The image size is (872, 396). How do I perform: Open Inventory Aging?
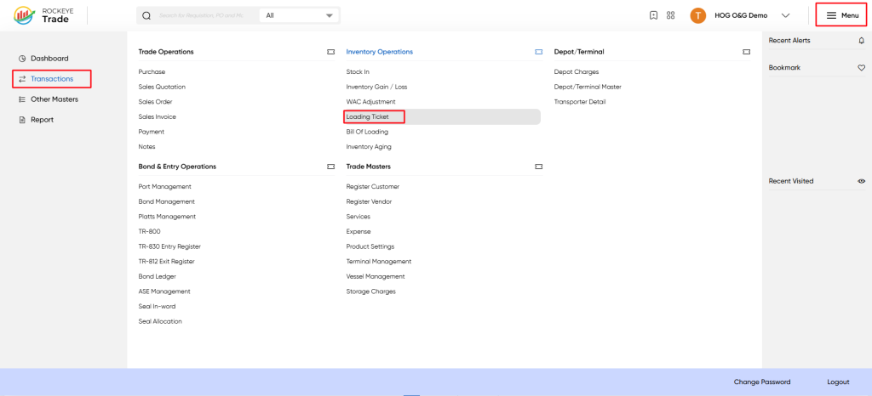tap(369, 147)
